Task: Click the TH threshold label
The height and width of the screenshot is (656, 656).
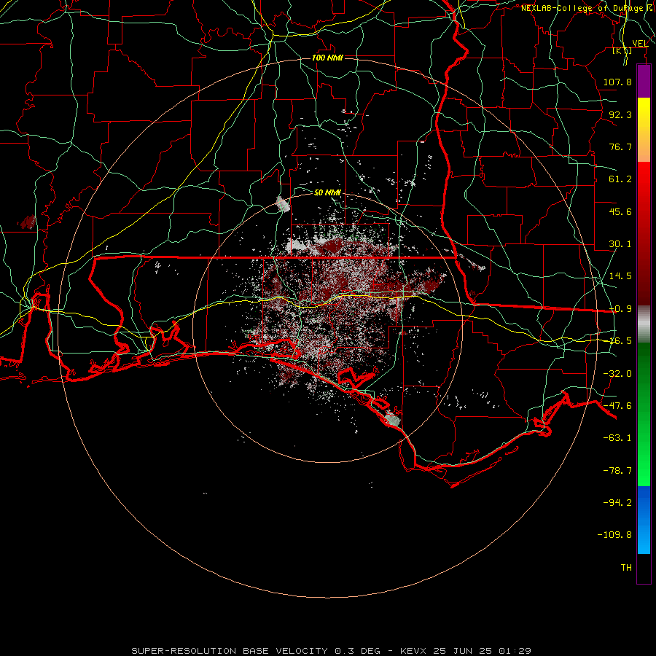Action: [626, 568]
